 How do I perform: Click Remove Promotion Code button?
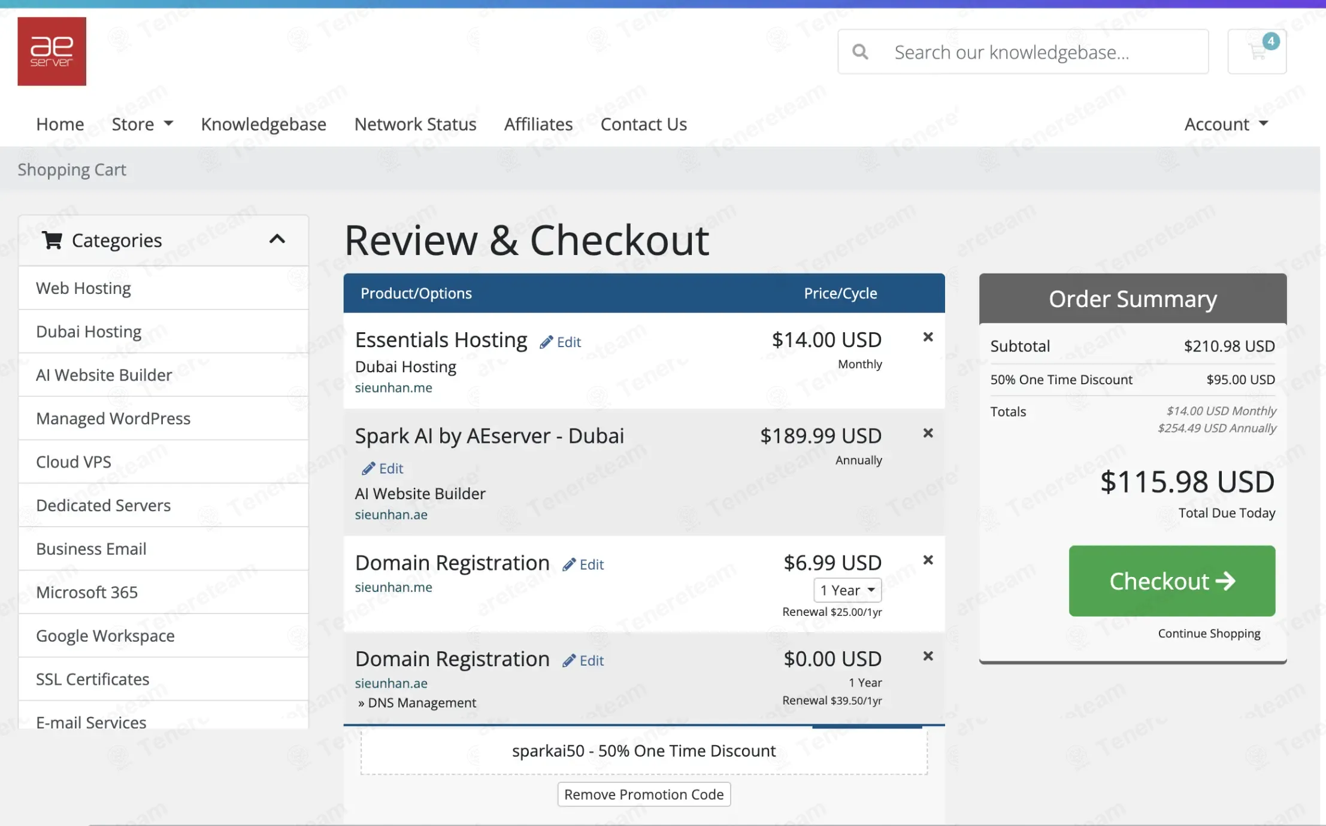[644, 794]
